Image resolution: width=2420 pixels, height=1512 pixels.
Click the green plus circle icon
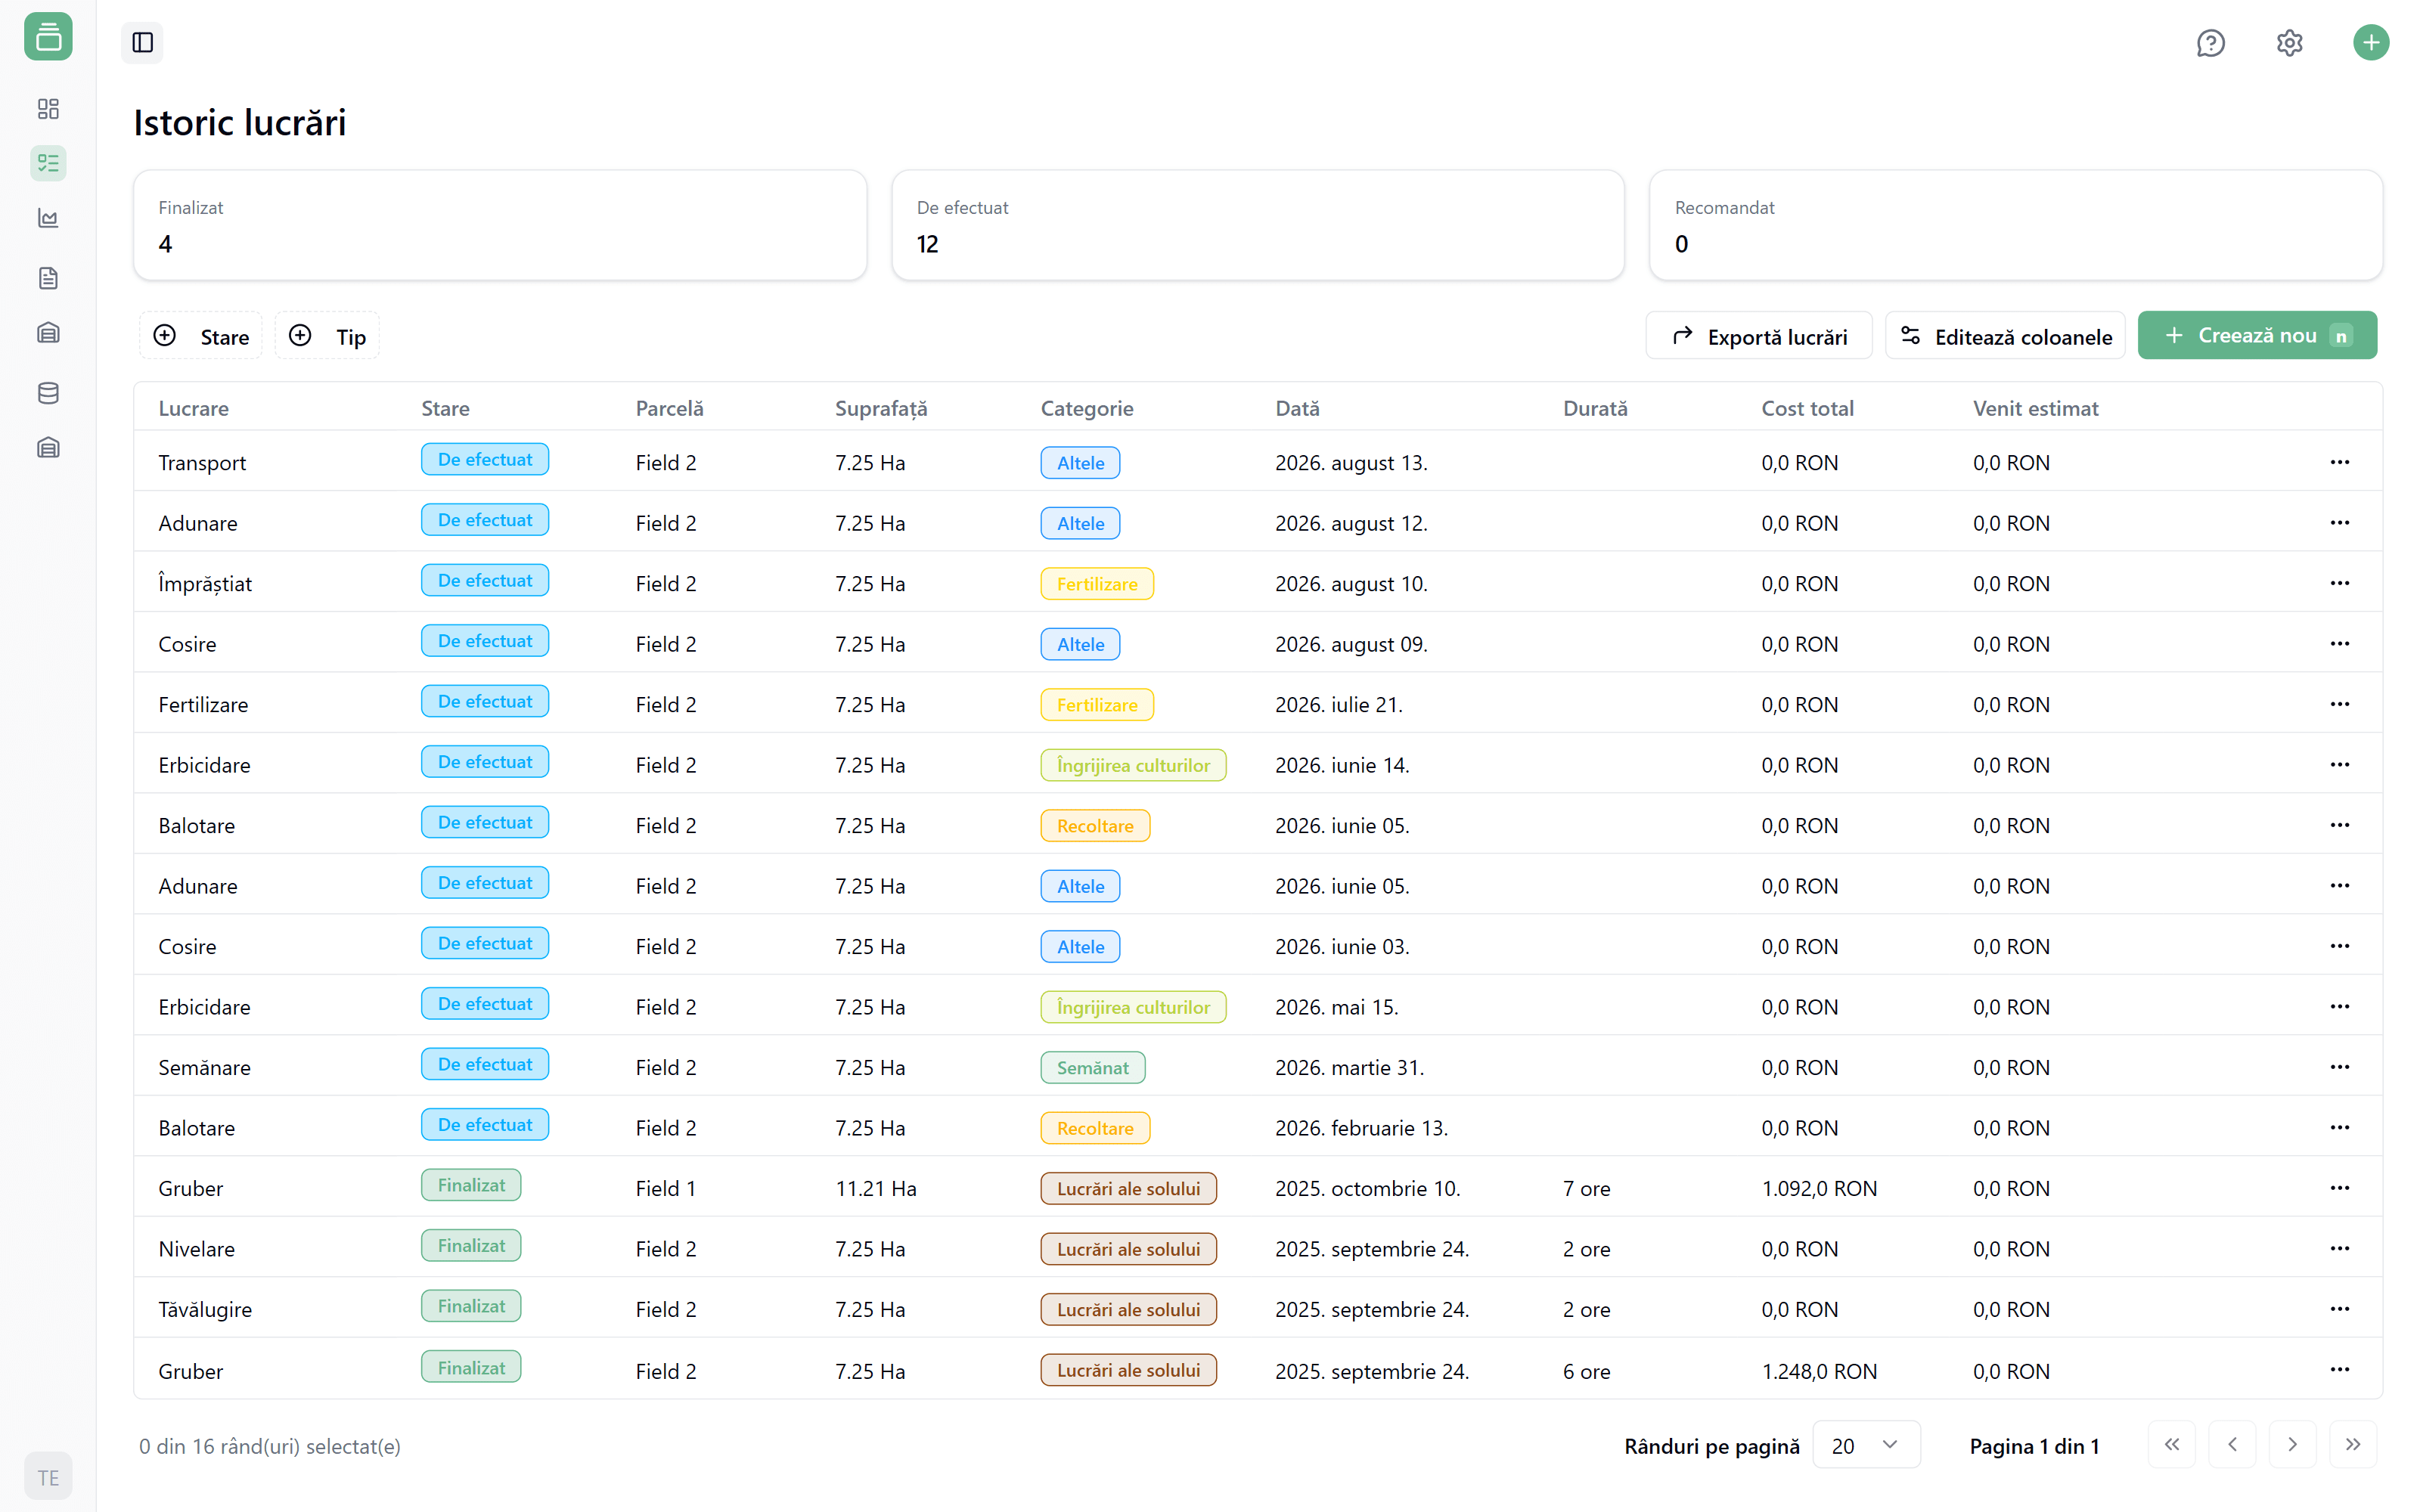pyautogui.click(x=2370, y=43)
